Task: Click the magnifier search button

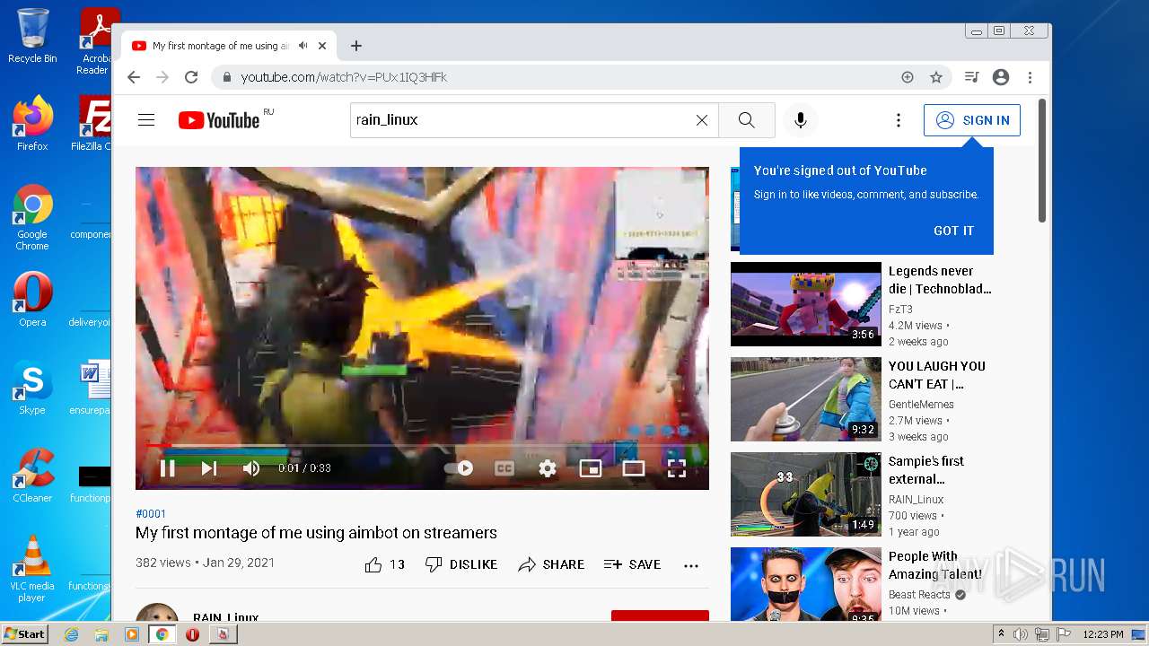Action: tap(747, 120)
